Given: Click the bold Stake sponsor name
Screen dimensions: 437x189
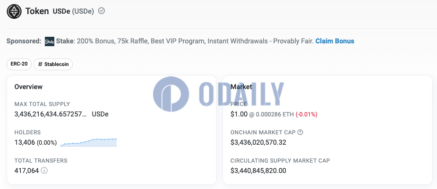Looking at the screenshot, I should (x=65, y=41).
